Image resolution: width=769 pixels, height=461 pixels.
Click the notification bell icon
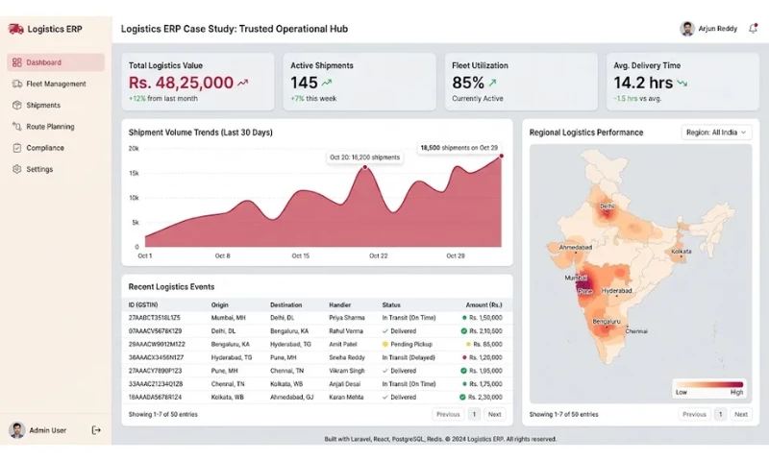pyautogui.click(x=753, y=29)
